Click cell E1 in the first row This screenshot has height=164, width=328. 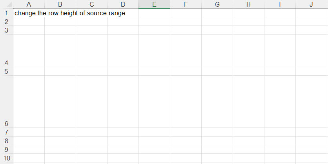(154, 13)
